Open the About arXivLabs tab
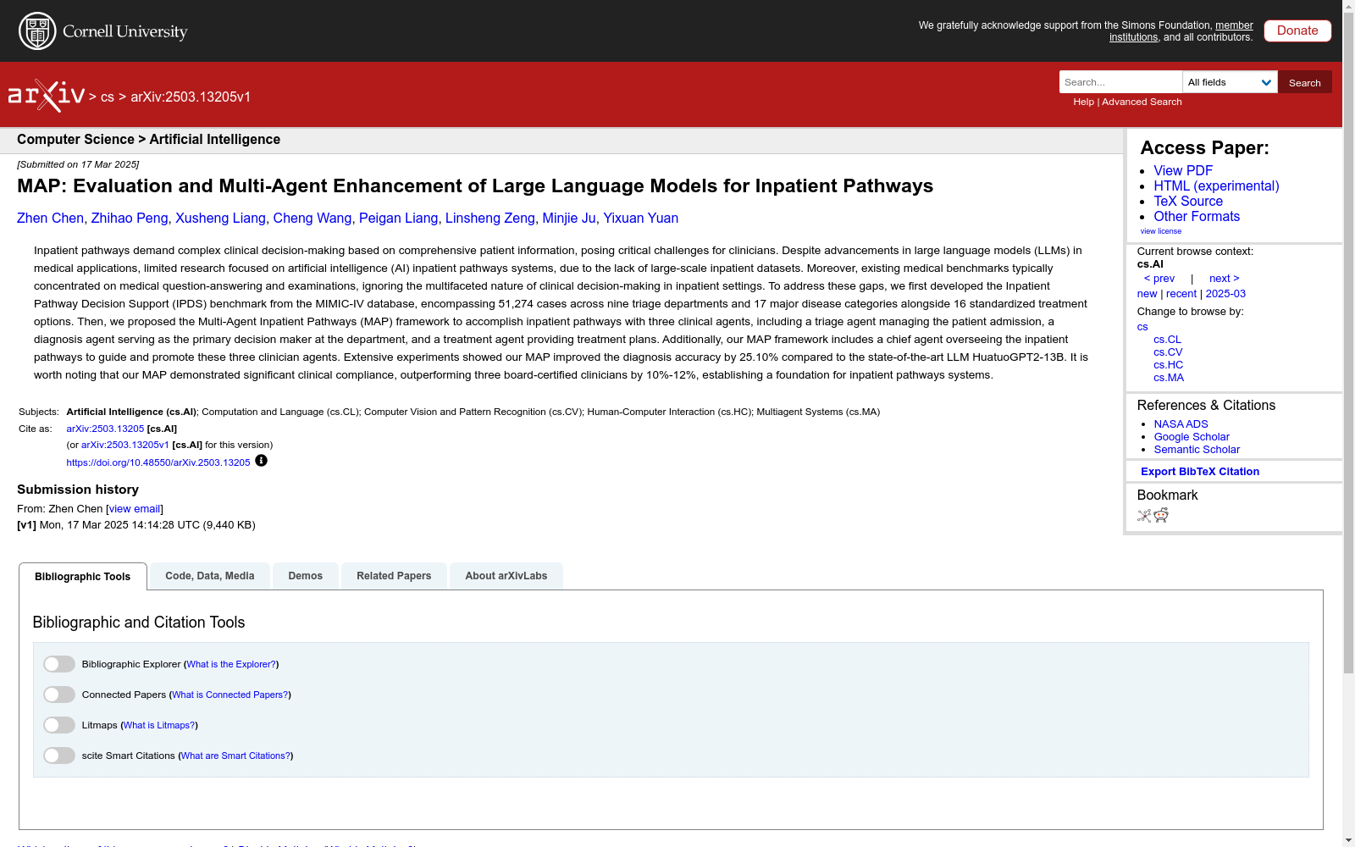1355x847 pixels. [506, 576]
